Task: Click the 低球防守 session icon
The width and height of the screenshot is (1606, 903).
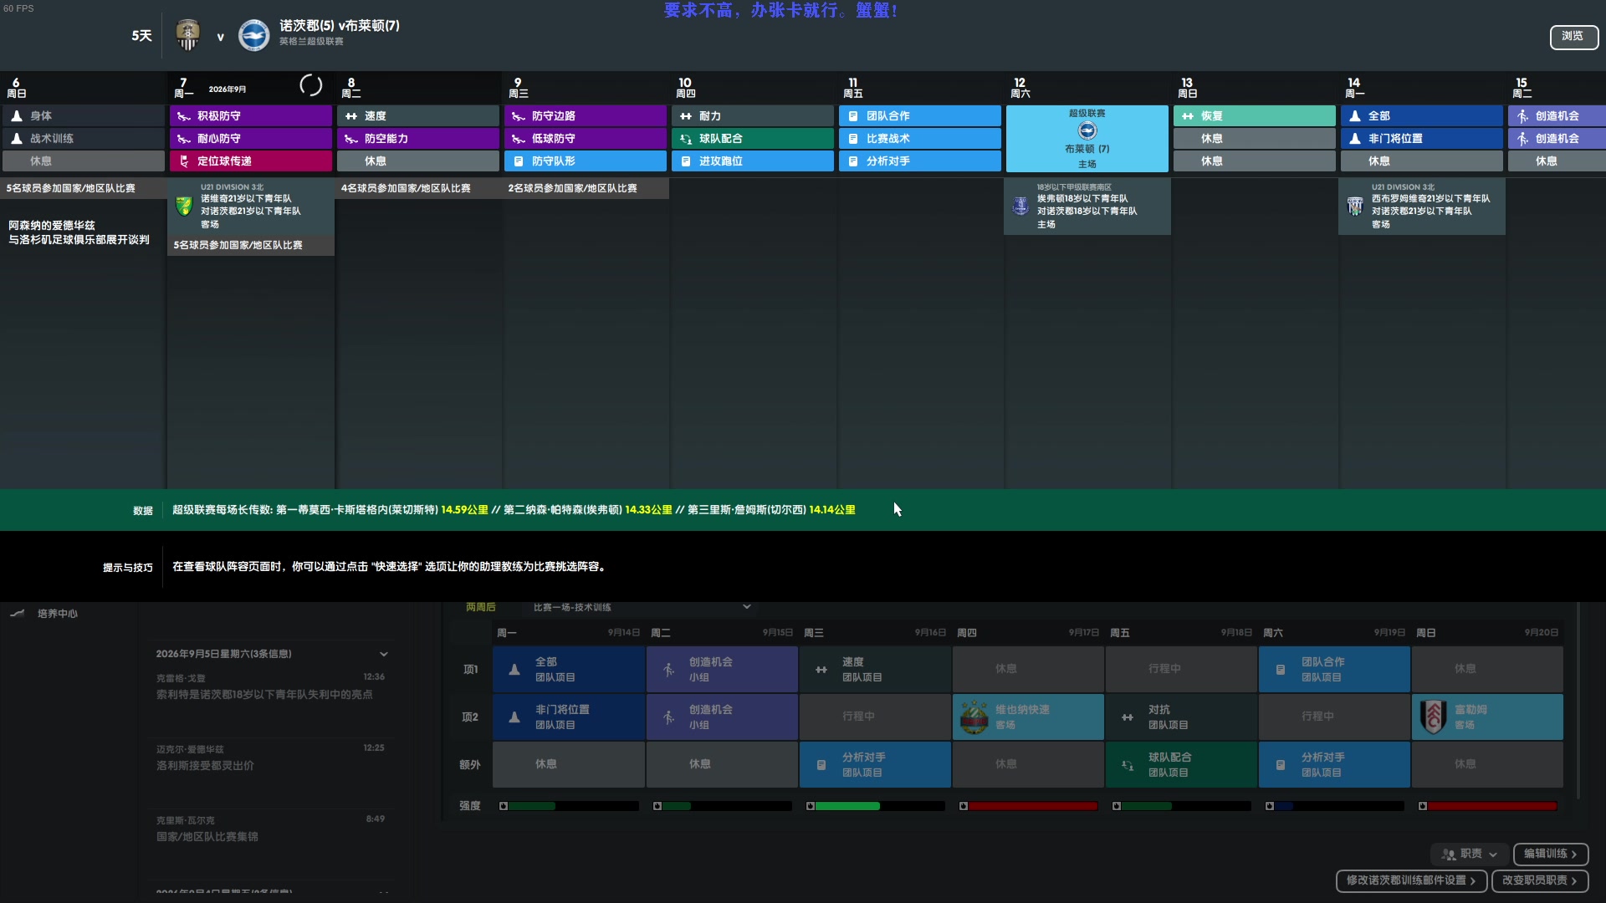Action: coord(519,139)
